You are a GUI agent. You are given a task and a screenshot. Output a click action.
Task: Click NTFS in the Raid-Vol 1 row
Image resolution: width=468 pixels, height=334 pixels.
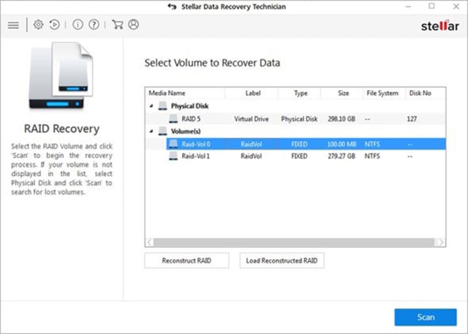click(x=372, y=156)
